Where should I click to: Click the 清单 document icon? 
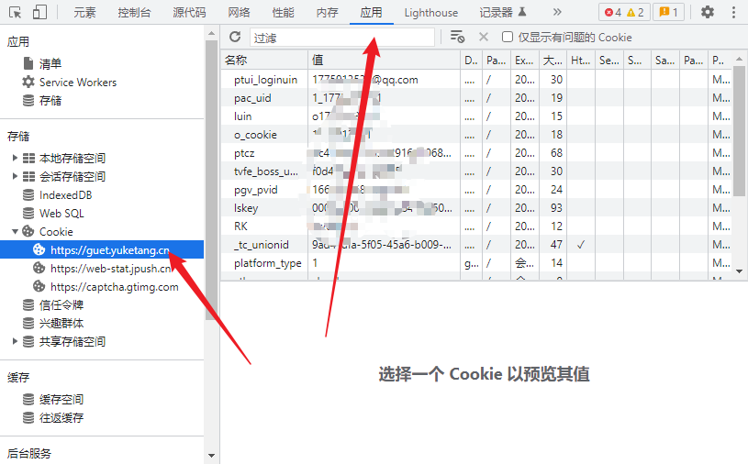28,63
